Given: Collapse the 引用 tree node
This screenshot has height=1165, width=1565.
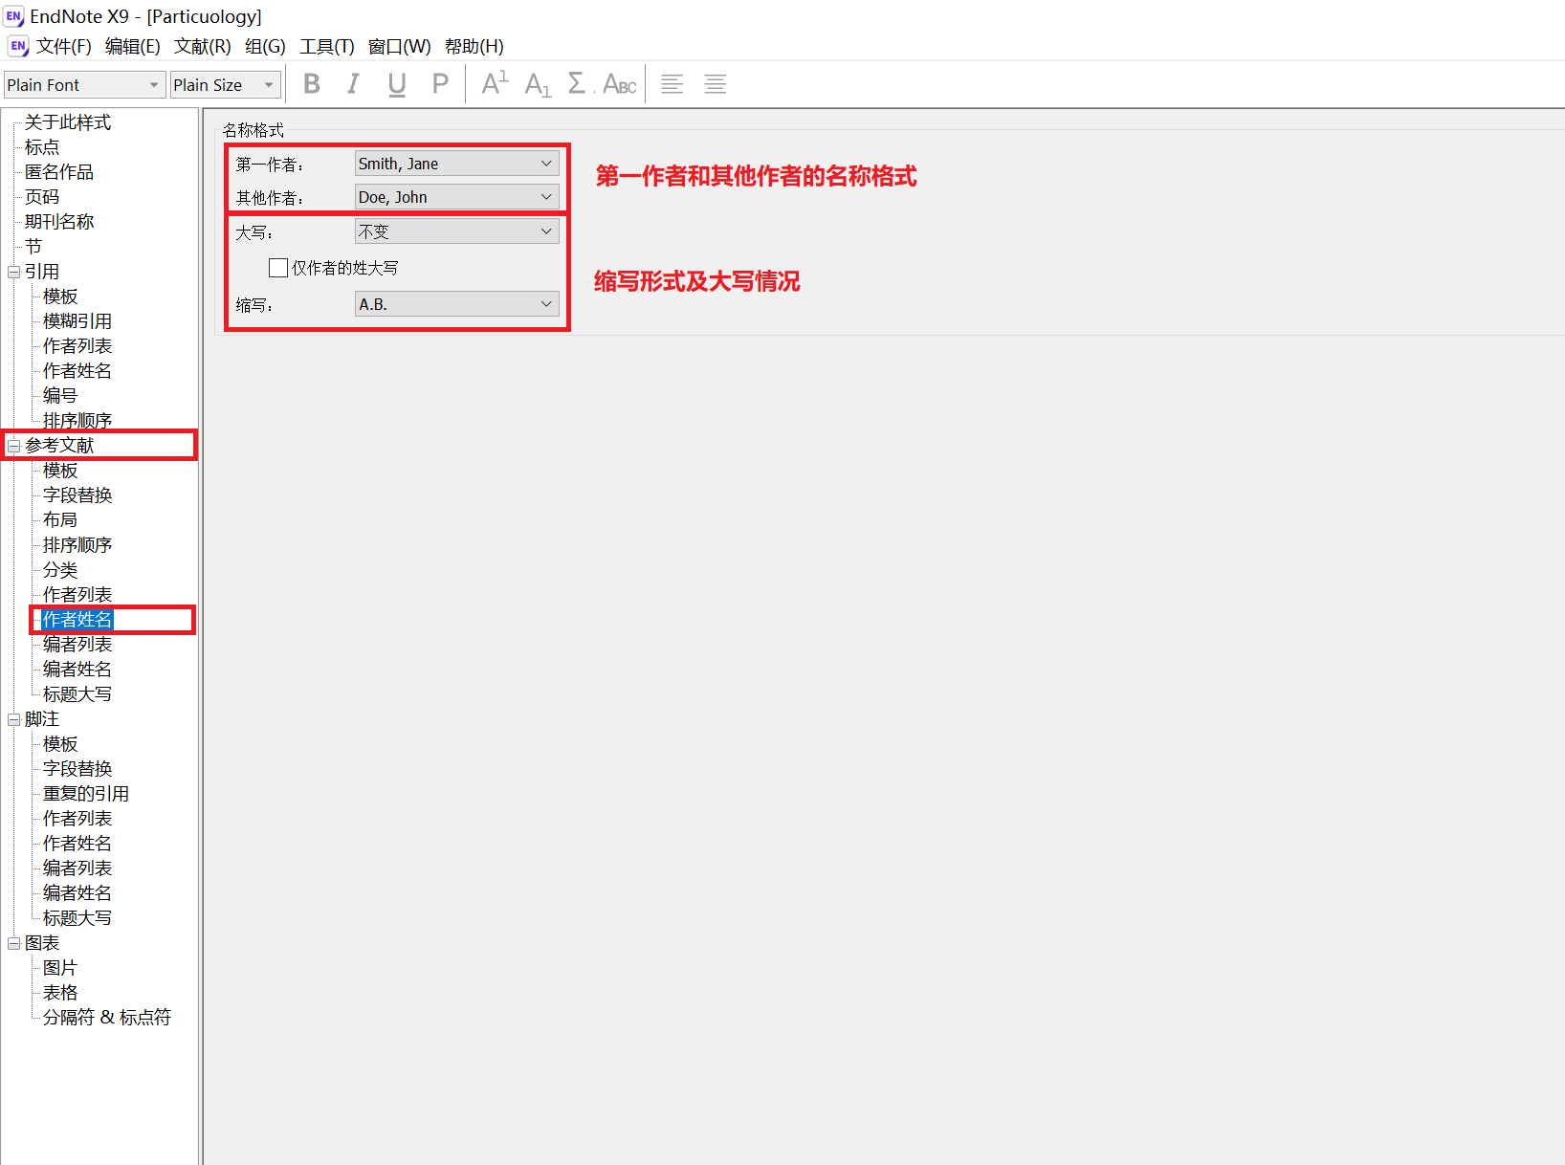Looking at the screenshot, I should 13,272.
